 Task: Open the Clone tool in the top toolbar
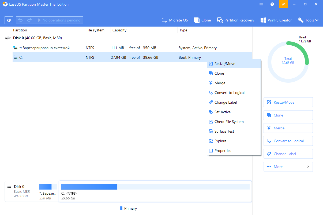(x=202, y=20)
